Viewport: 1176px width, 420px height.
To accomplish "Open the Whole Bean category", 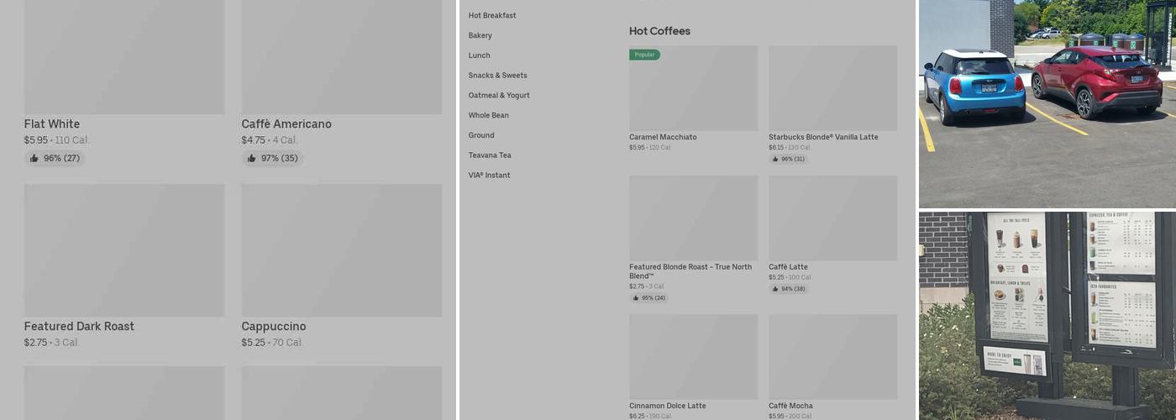I will [489, 115].
